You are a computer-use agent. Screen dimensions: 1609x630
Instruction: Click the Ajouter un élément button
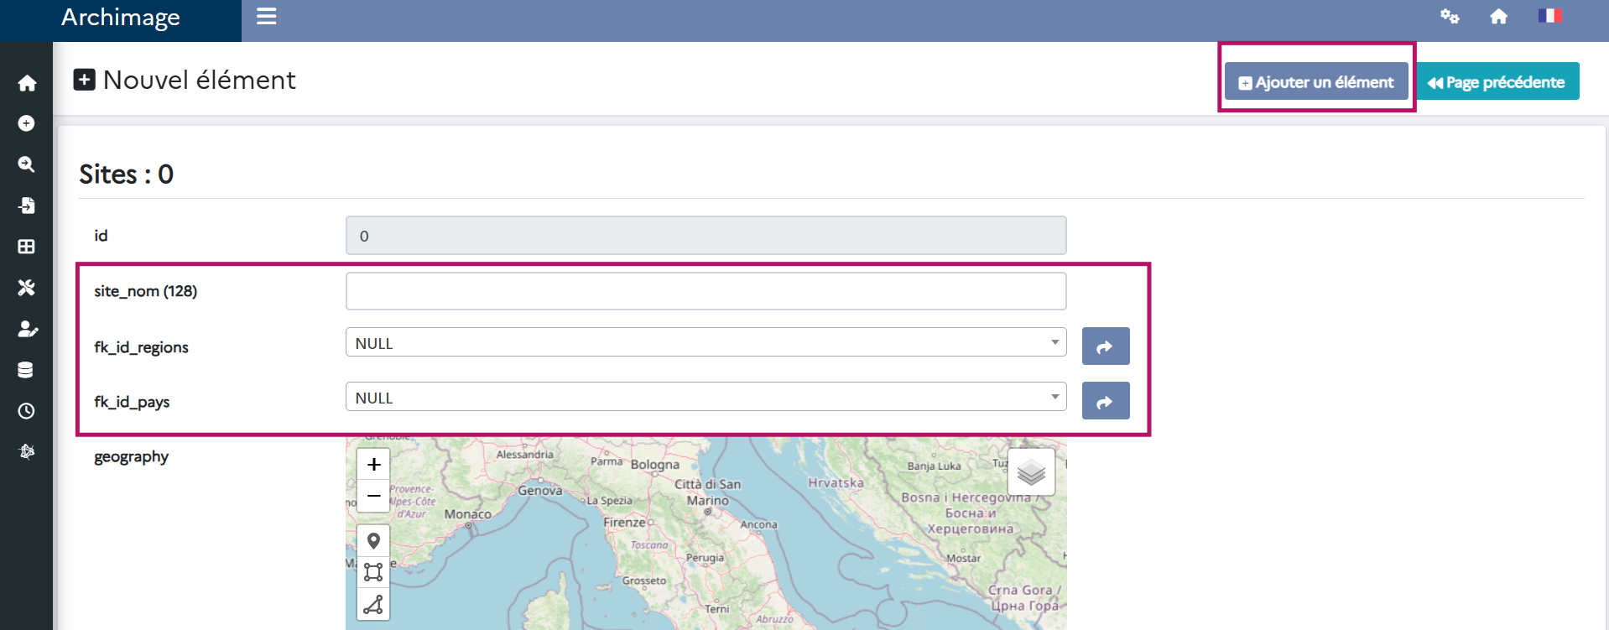[x=1315, y=82]
